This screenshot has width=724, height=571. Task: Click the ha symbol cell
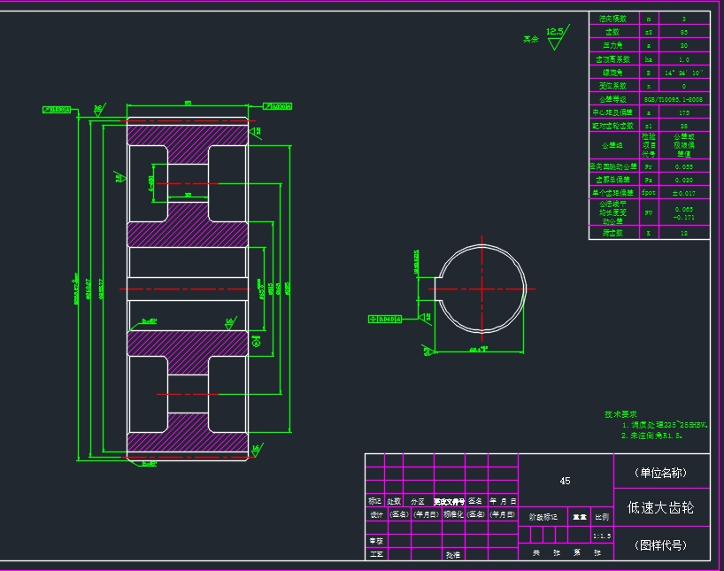coord(649,59)
